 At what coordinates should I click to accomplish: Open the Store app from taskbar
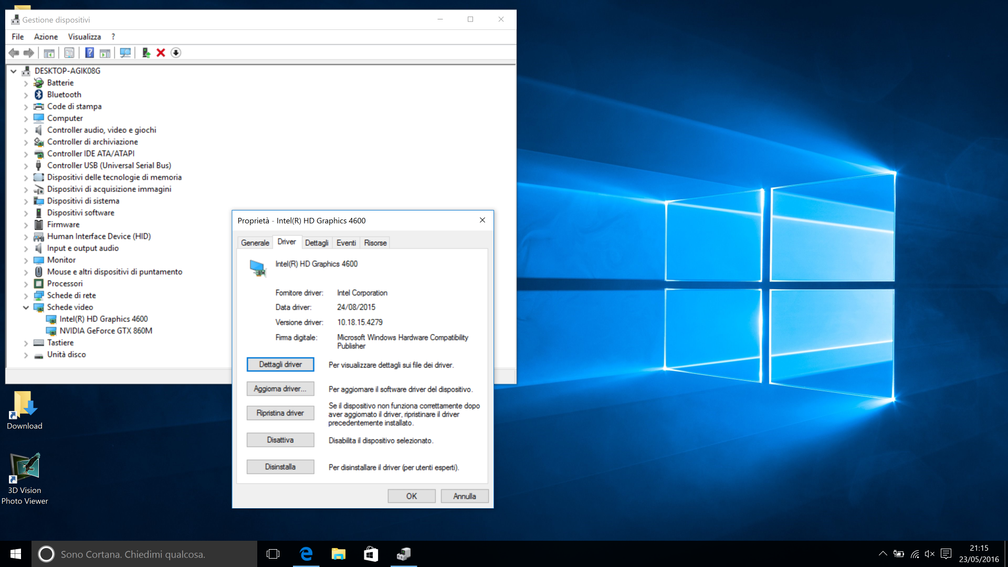click(371, 554)
